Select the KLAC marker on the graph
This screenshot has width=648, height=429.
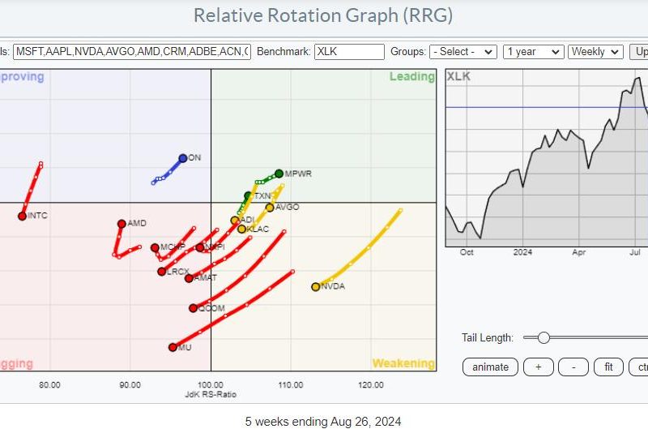point(241,229)
